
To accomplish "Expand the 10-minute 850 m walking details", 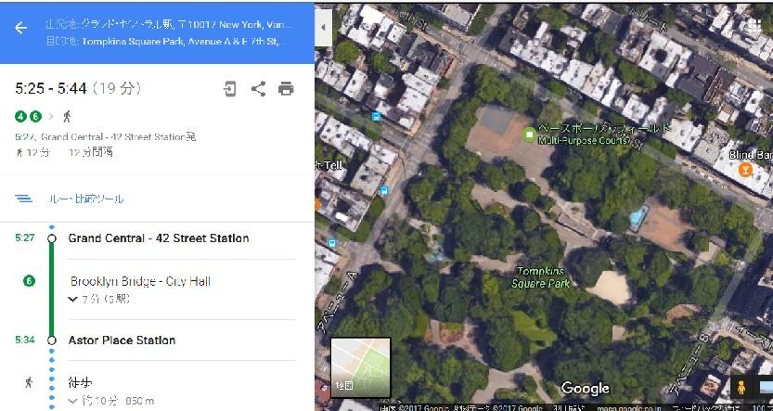I will click(x=111, y=401).
